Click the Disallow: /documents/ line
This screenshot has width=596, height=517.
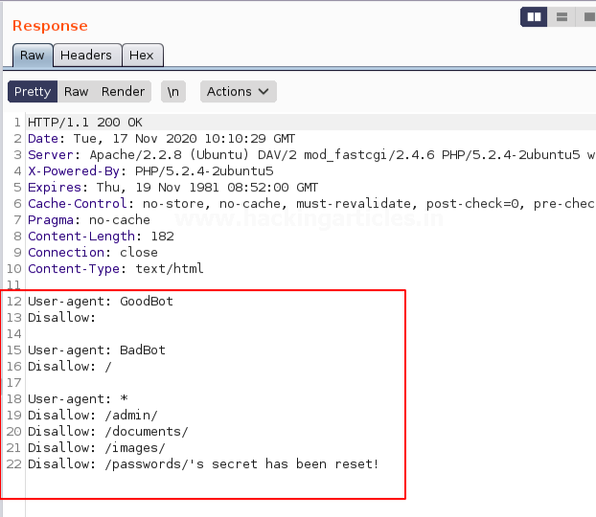(108, 432)
